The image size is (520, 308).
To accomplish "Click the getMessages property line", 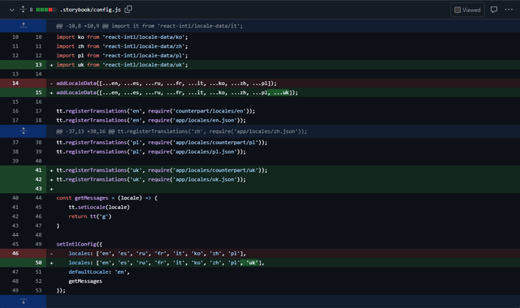I will (85, 281).
